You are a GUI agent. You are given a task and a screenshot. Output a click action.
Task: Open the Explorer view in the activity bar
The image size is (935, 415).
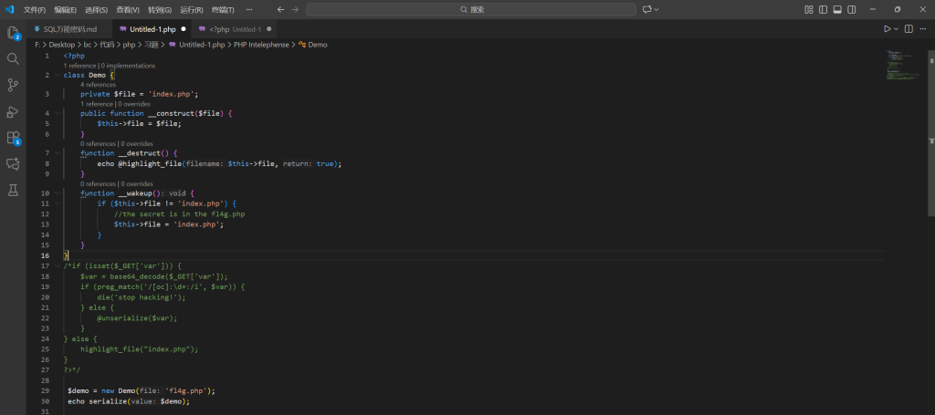pos(13,33)
